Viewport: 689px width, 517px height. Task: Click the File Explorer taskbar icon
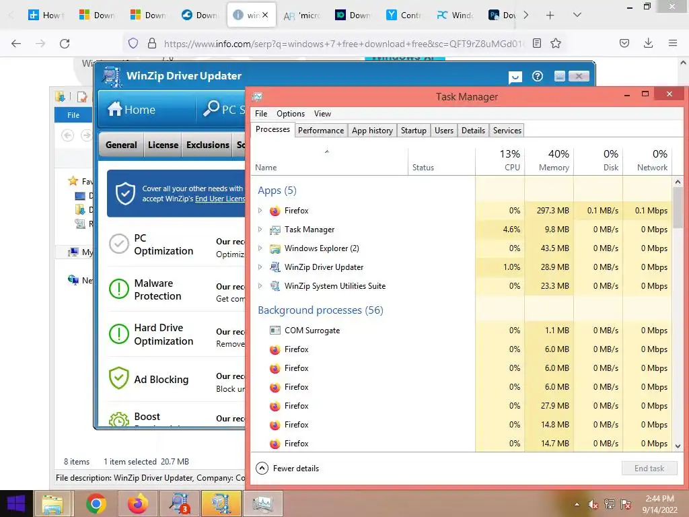(x=52, y=504)
